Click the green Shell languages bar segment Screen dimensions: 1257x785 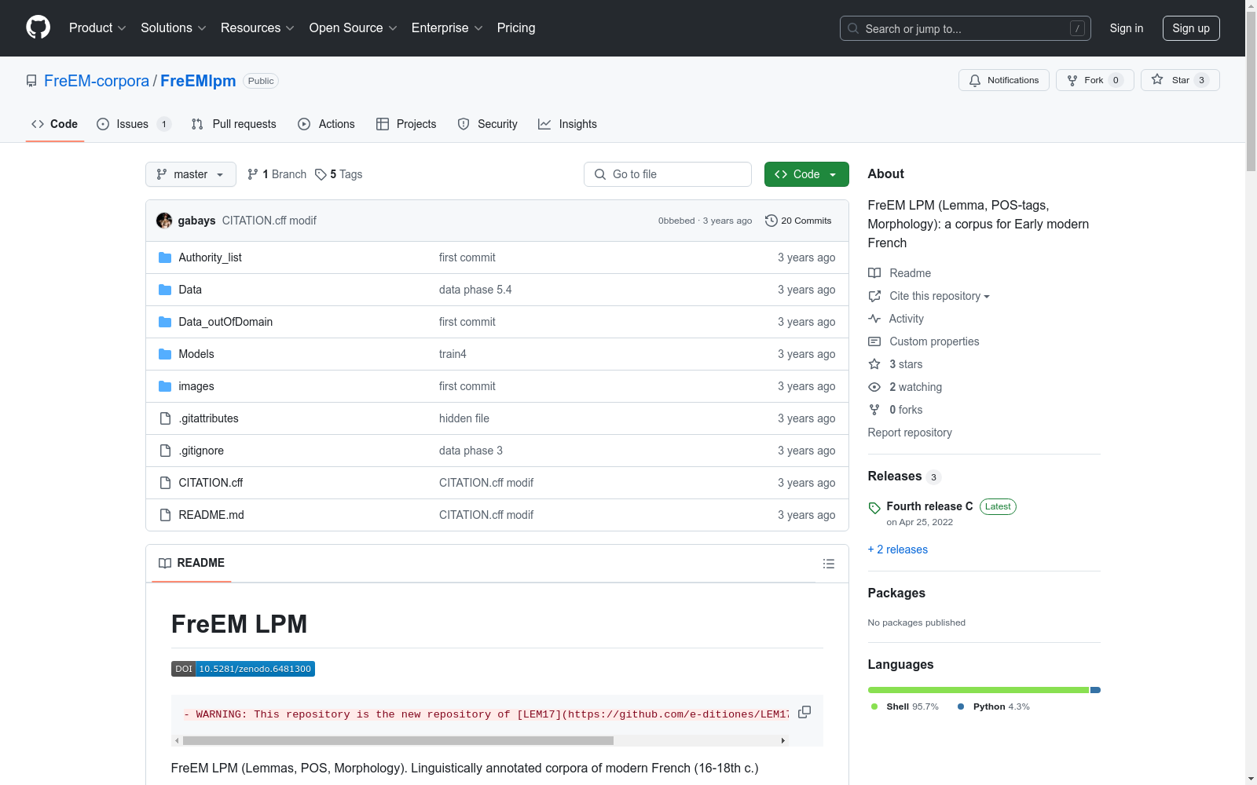click(979, 690)
